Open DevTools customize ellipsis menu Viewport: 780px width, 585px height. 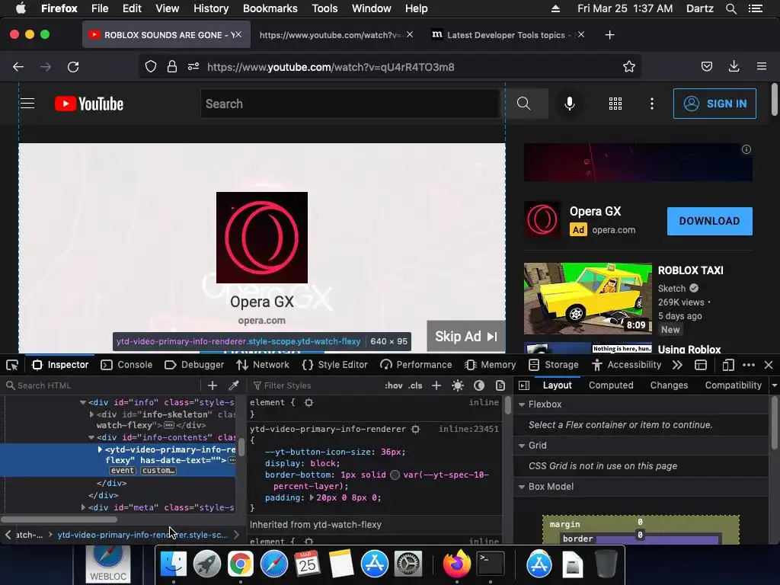(x=749, y=365)
